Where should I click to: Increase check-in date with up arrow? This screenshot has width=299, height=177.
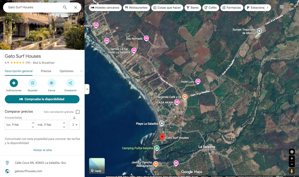pyautogui.click(x=33, y=123)
